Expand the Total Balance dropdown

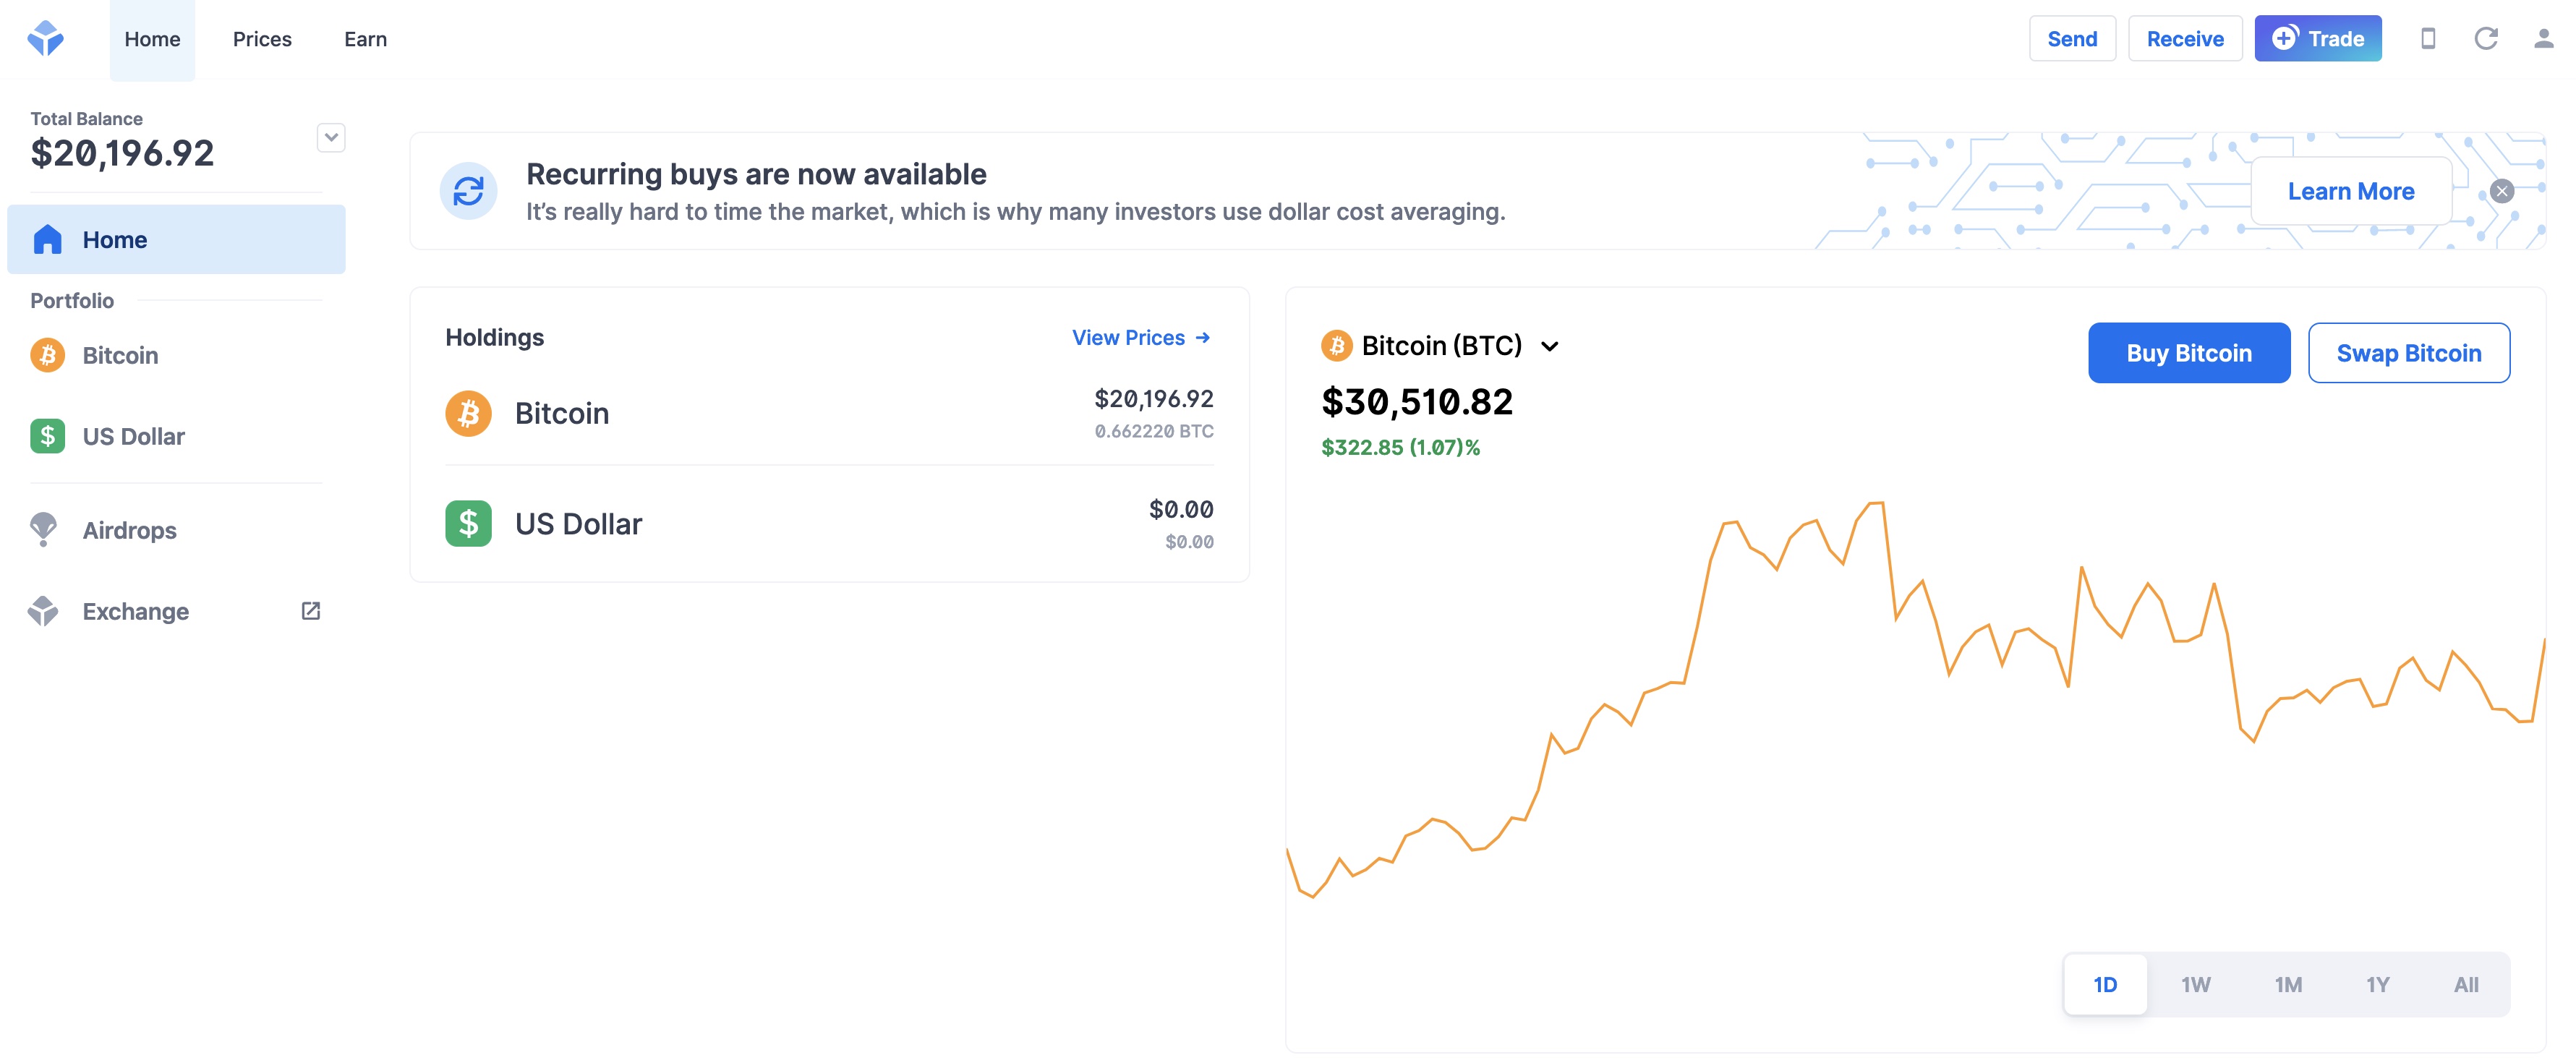click(x=331, y=137)
